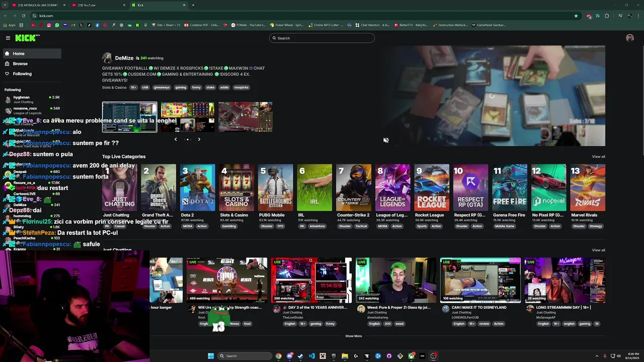Select the third featured carousel thumbnail

(x=245, y=117)
